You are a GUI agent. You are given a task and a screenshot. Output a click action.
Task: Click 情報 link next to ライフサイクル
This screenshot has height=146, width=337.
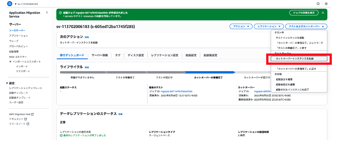coord(87,67)
